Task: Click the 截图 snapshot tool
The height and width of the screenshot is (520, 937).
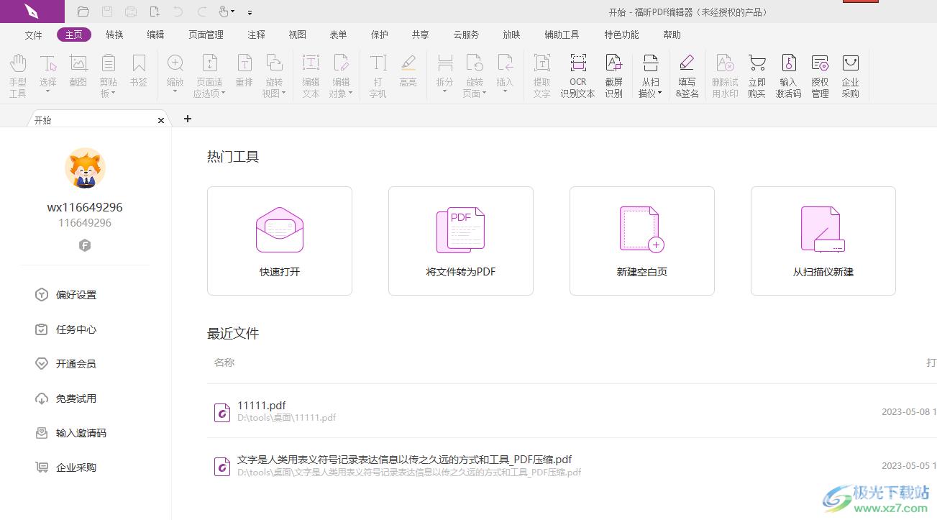Action: point(78,71)
